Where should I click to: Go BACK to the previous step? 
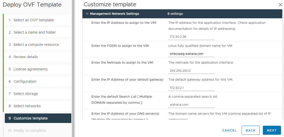(x=250, y=130)
